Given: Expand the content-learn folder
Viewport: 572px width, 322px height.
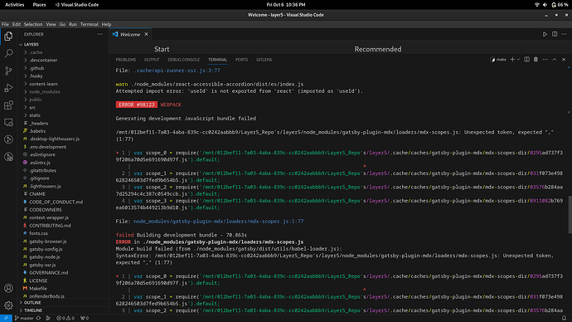Looking at the screenshot, I should pyautogui.click(x=43, y=84).
